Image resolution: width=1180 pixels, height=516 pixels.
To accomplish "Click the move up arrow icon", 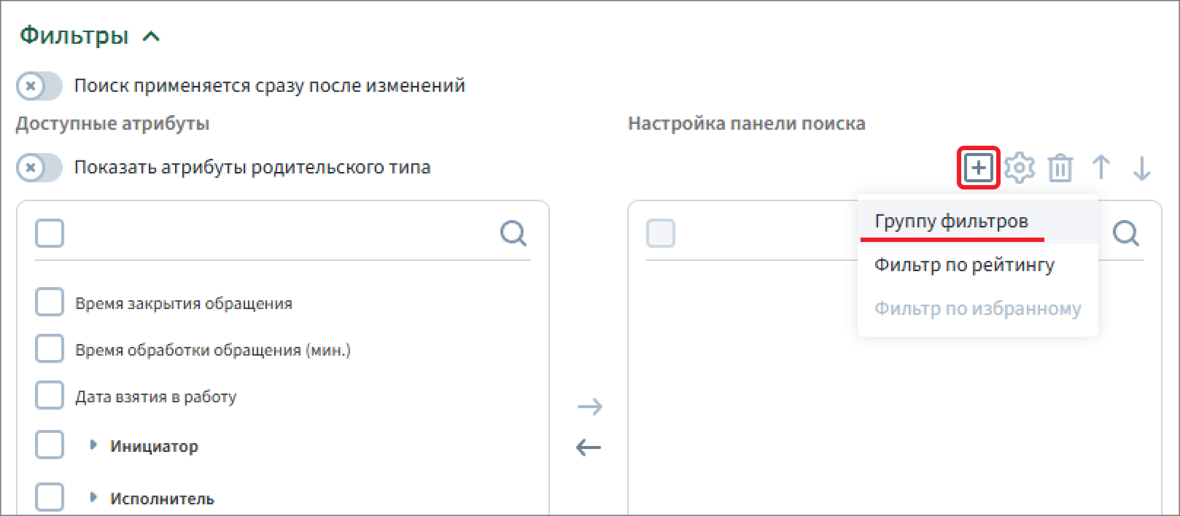I will point(1101,168).
